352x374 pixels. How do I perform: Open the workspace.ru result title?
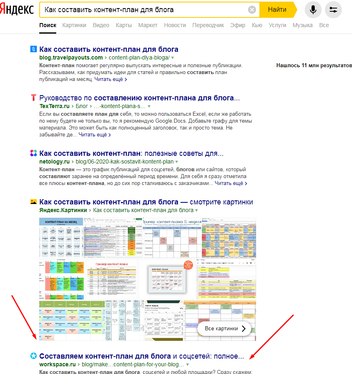142,356
